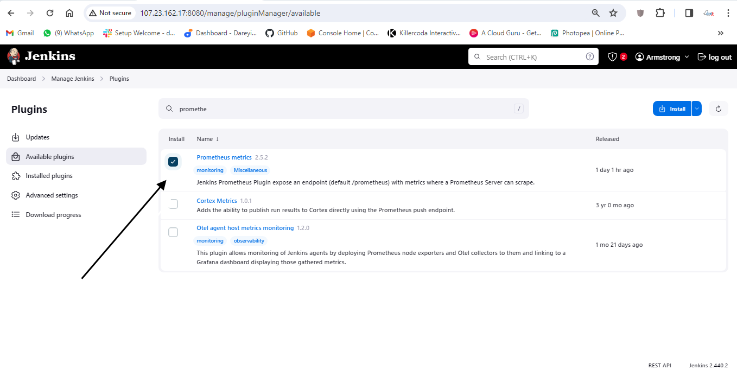
Task: Click the Jenkins logo in header
Action: [x=41, y=56]
